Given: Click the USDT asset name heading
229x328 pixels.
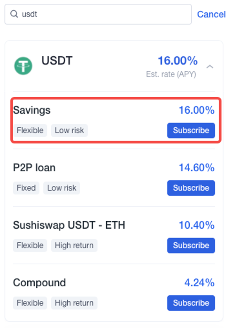Looking at the screenshot, I should 57,61.
